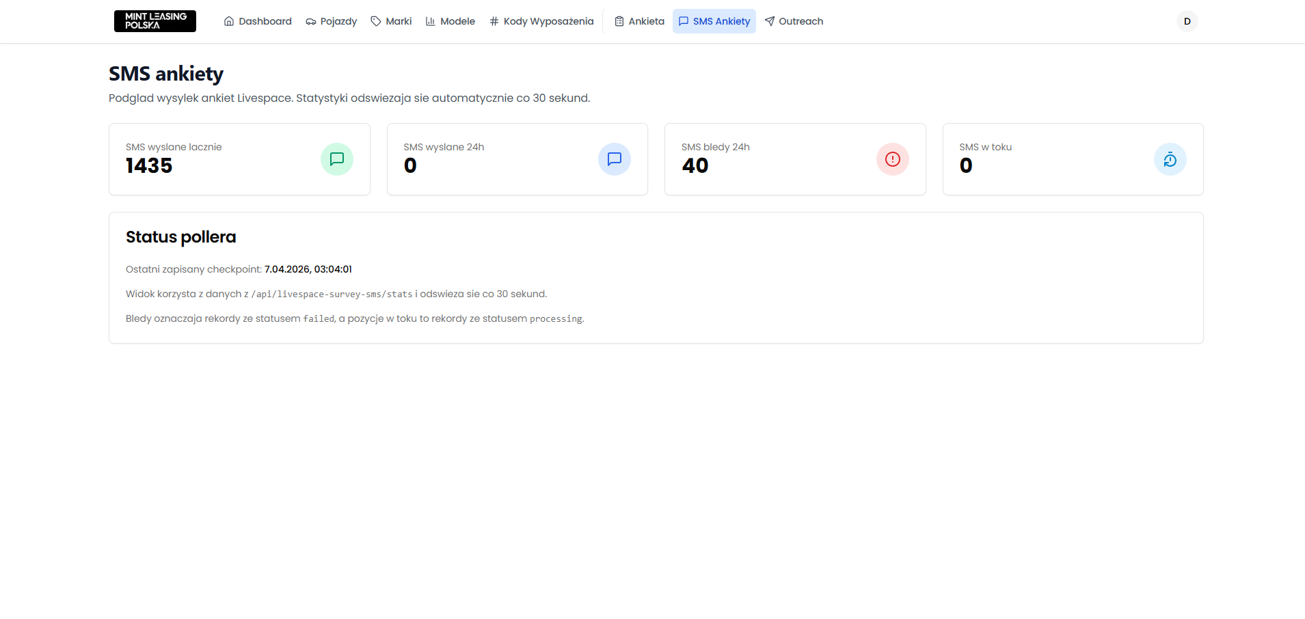Open the user avatar D menu
The image size is (1305, 619).
[x=1187, y=21]
